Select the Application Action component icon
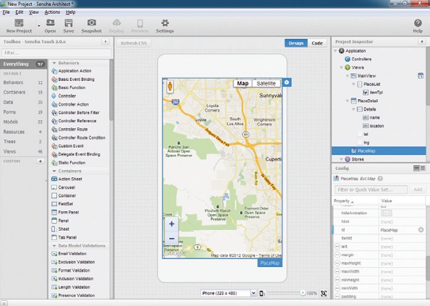This screenshot has height=306, width=430. click(x=54, y=71)
